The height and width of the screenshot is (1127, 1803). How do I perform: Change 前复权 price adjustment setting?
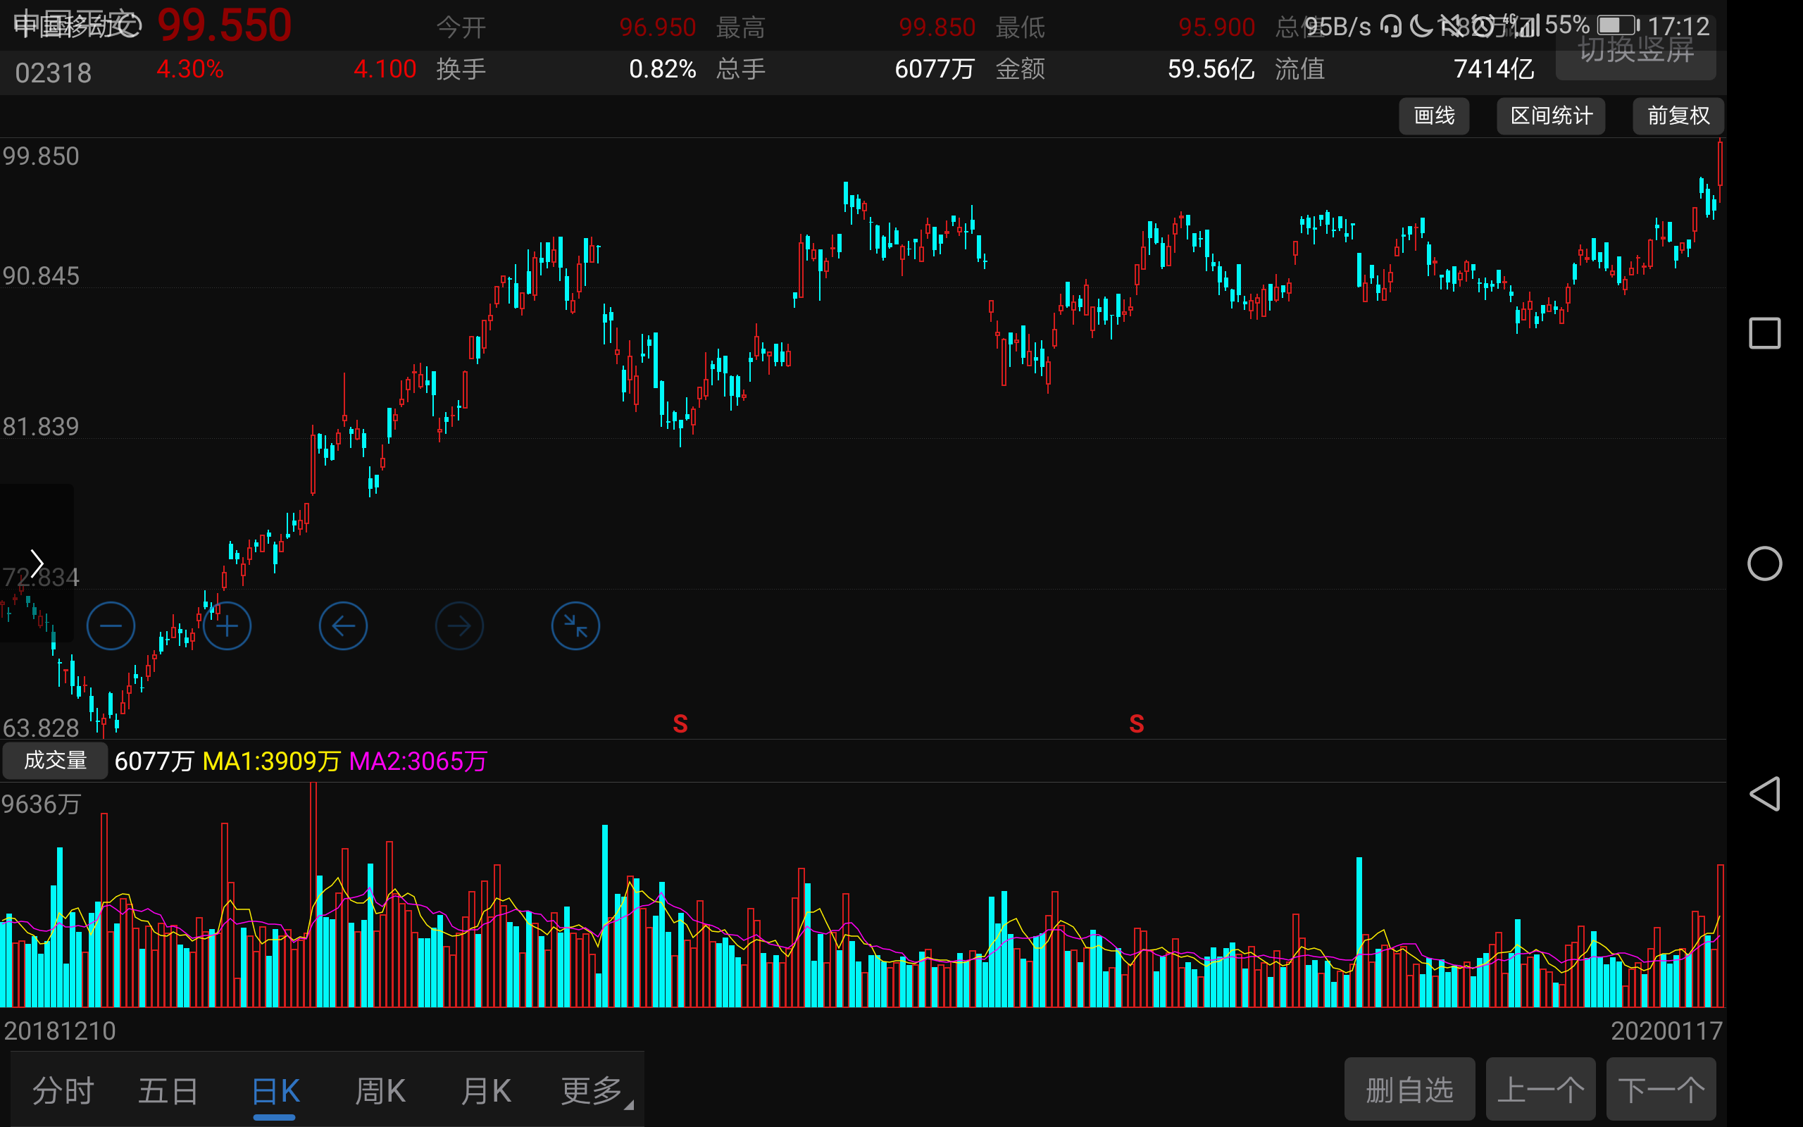(1678, 116)
